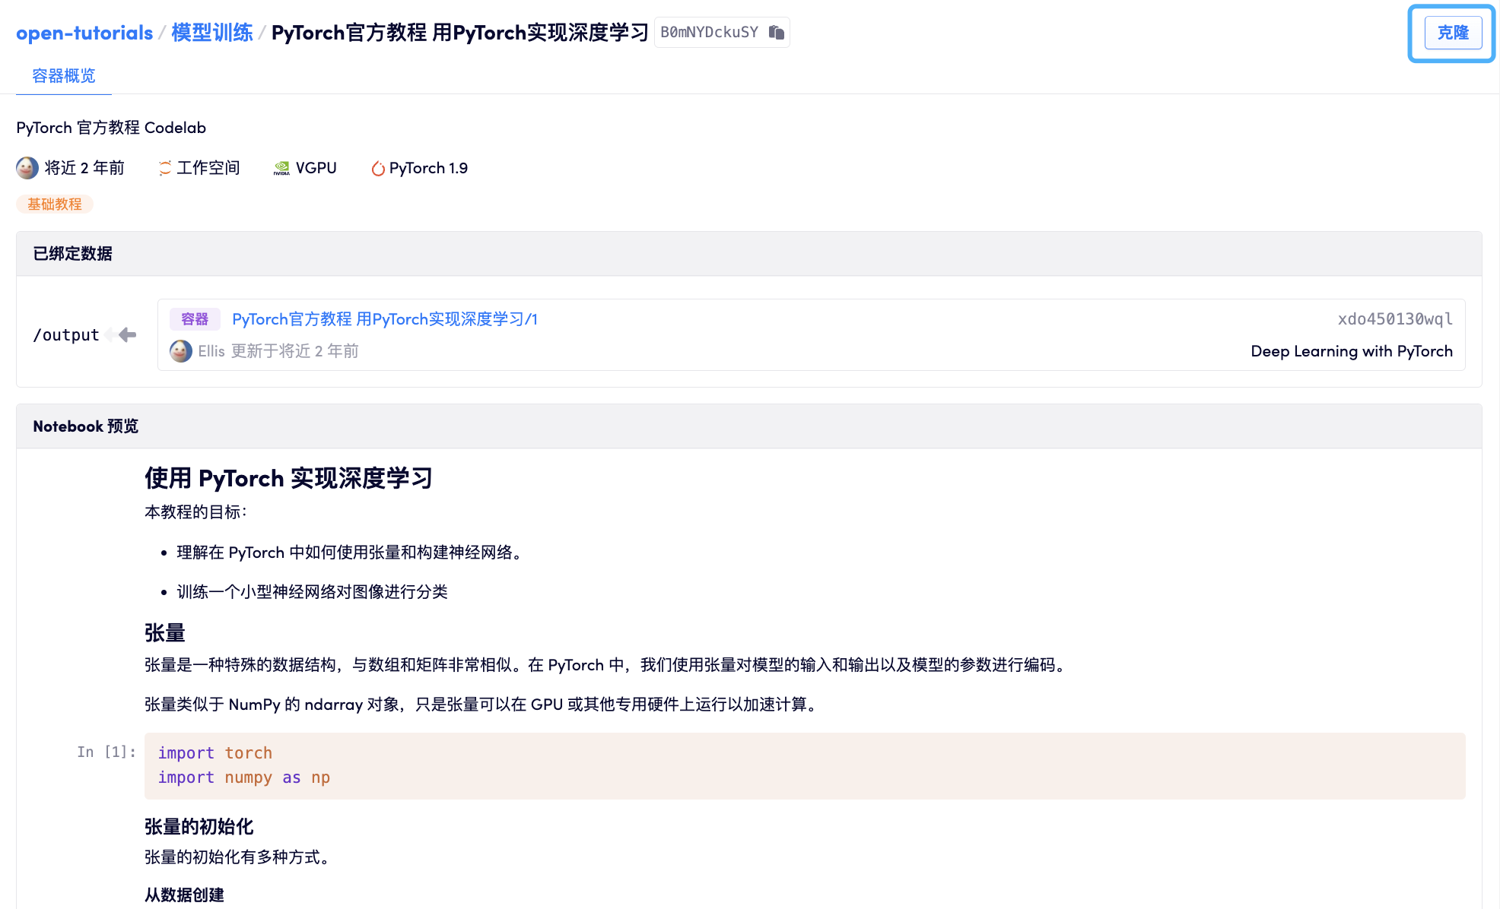Click the NVIDIA VGPU icon
Image resolution: width=1500 pixels, height=909 pixels.
pos(281,168)
